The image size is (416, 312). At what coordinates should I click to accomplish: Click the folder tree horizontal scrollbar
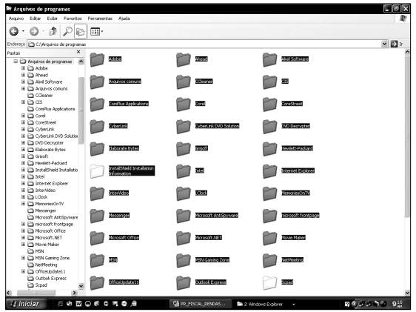click(x=41, y=293)
